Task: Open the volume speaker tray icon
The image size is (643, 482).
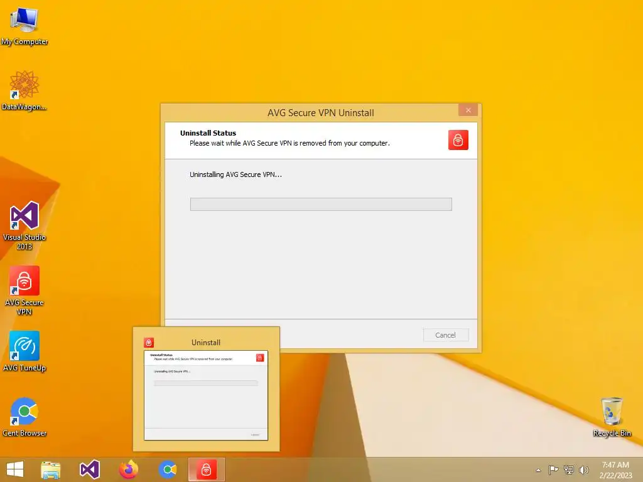Action: click(x=584, y=469)
